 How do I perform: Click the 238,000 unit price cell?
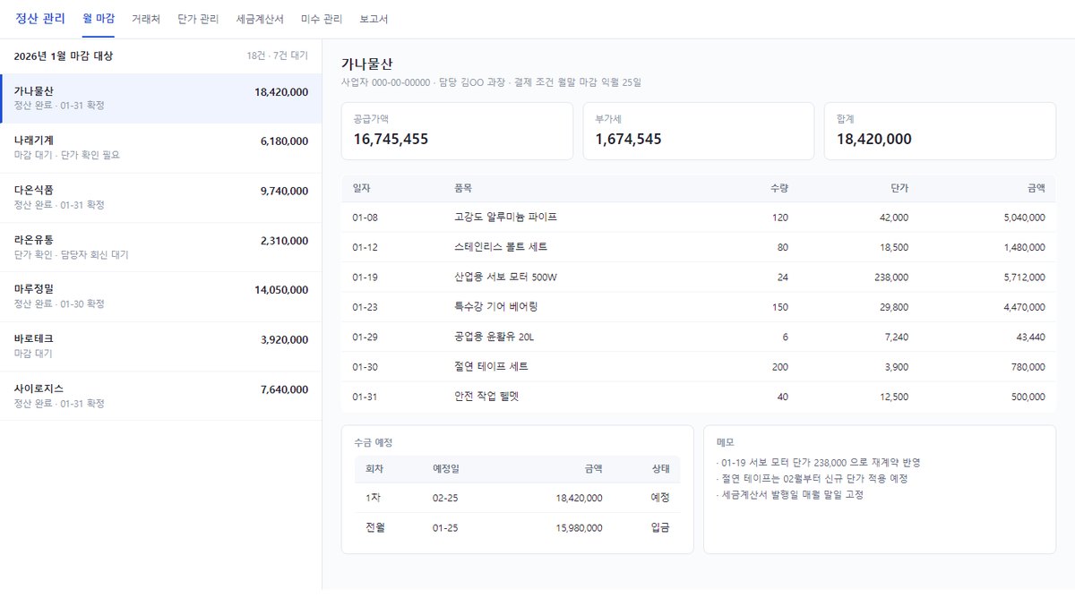click(891, 277)
